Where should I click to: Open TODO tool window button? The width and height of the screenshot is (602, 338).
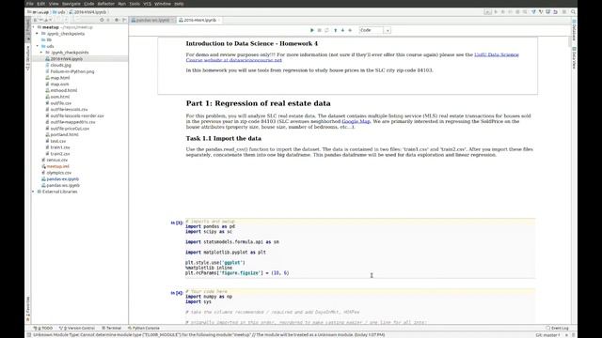[x=43, y=328]
